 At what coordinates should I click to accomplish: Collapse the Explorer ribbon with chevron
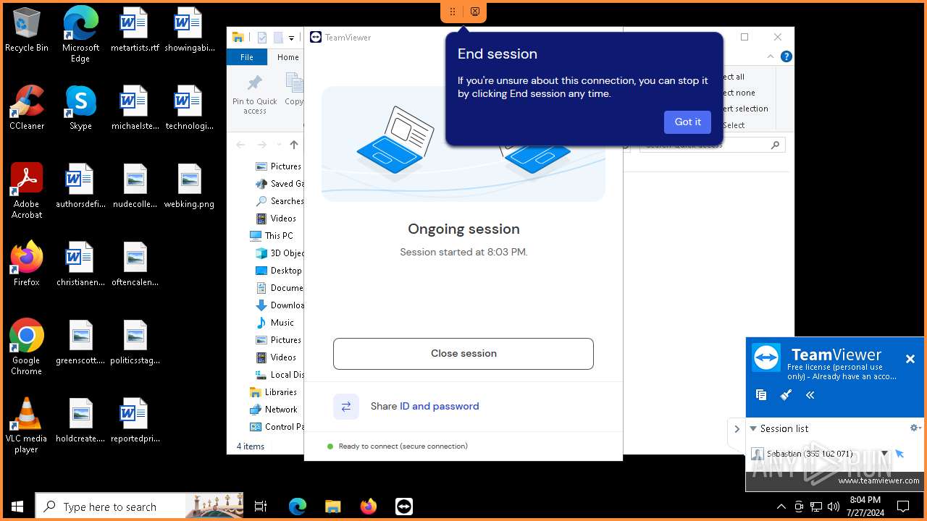point(771,56)
